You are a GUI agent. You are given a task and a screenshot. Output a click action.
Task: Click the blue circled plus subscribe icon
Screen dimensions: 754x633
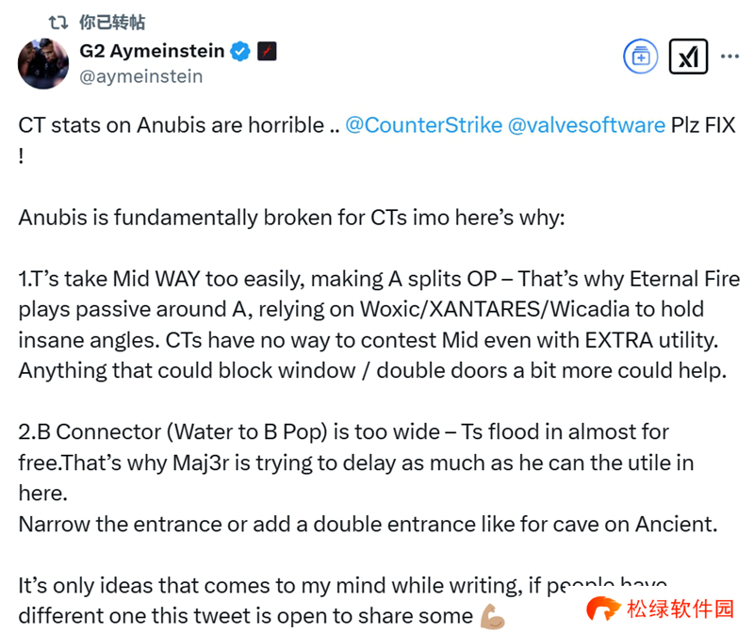641,57
